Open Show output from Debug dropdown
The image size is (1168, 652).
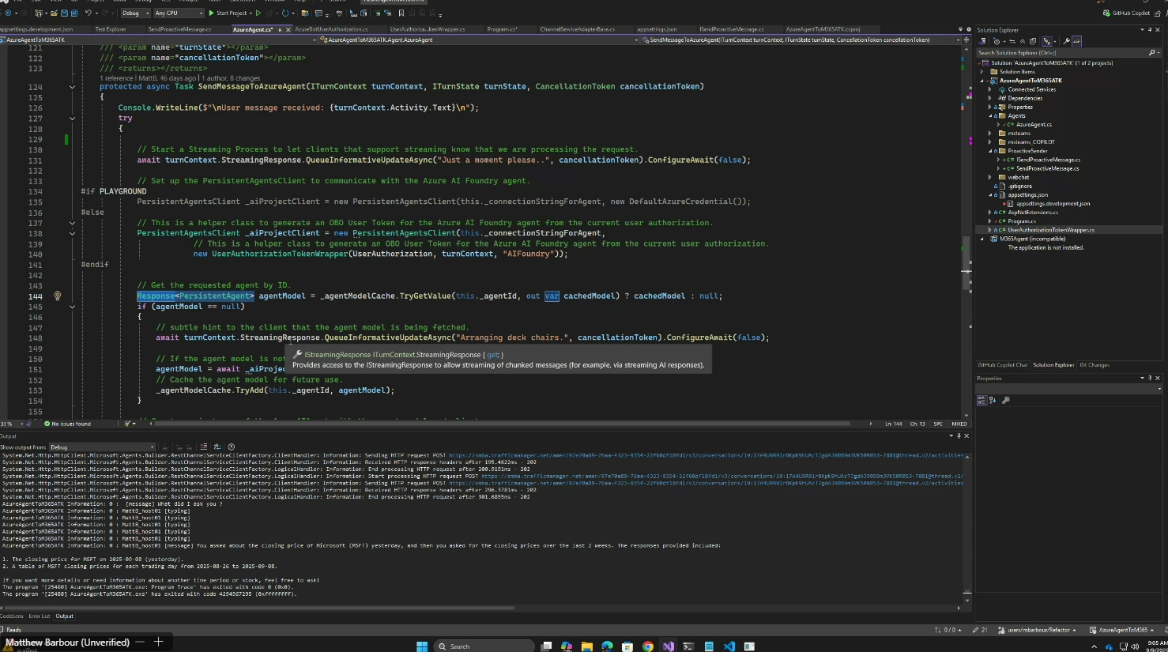click(102, 447)
